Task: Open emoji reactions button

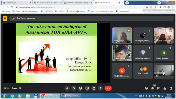Action: [80, 88]
